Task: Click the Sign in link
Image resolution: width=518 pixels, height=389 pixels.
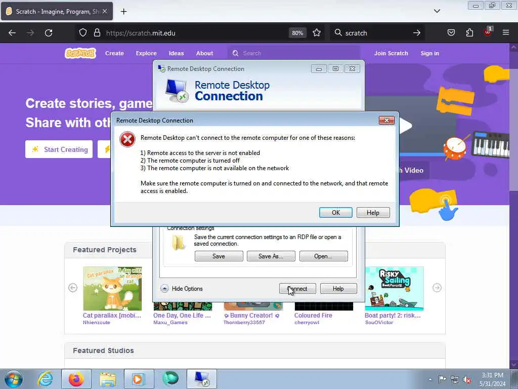Action: tap(429, 53)
